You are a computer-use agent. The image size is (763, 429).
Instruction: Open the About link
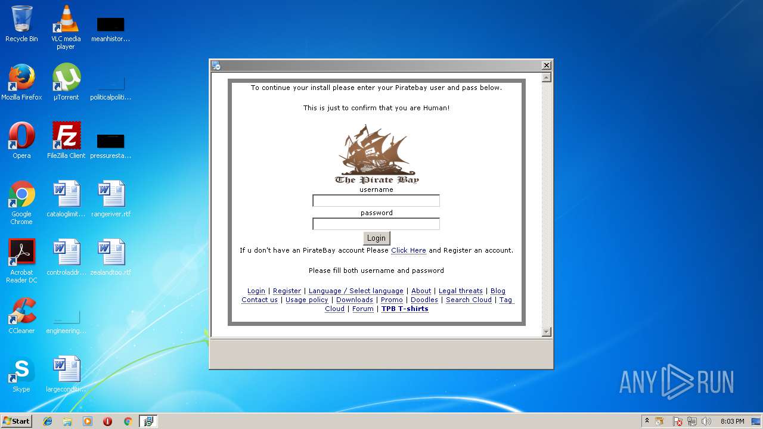(x=421, y=291)
